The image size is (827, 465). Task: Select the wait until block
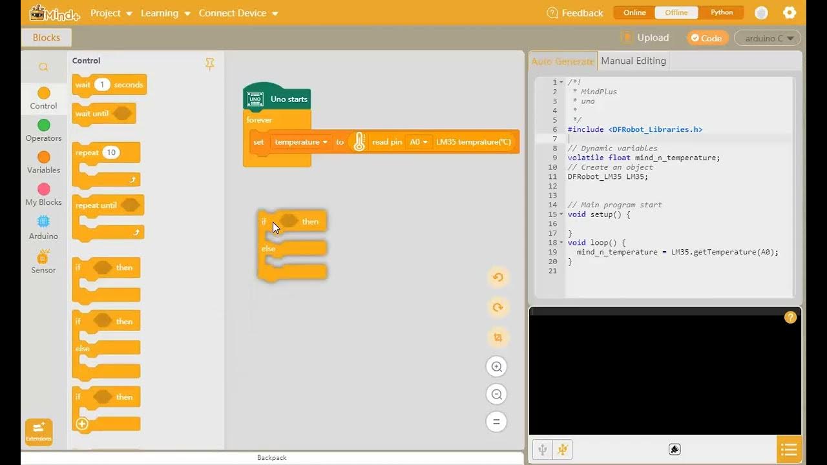pos(104,114)
